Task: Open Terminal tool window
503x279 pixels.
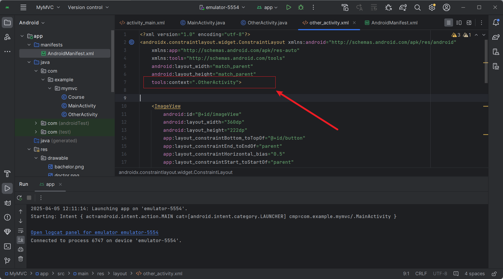Action: coord(7,246)
